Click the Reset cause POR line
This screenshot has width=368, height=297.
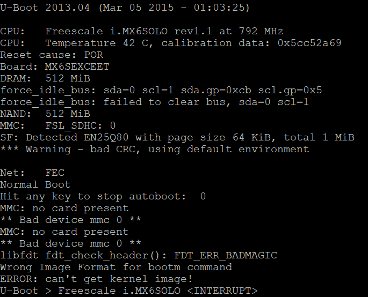(52, 55)
